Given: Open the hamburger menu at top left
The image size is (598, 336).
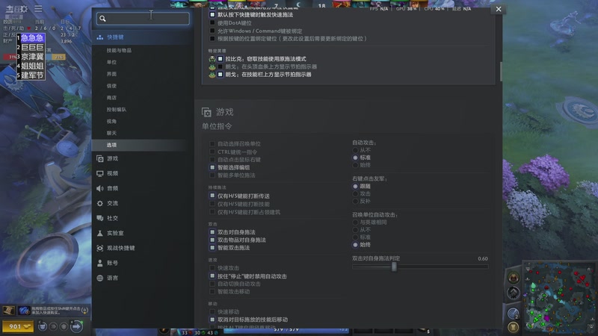Looking at the screenshot, I should pos(38,8).
